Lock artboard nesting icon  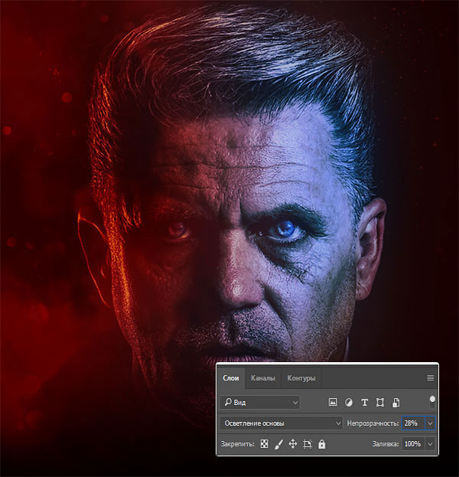pos(308,444)
